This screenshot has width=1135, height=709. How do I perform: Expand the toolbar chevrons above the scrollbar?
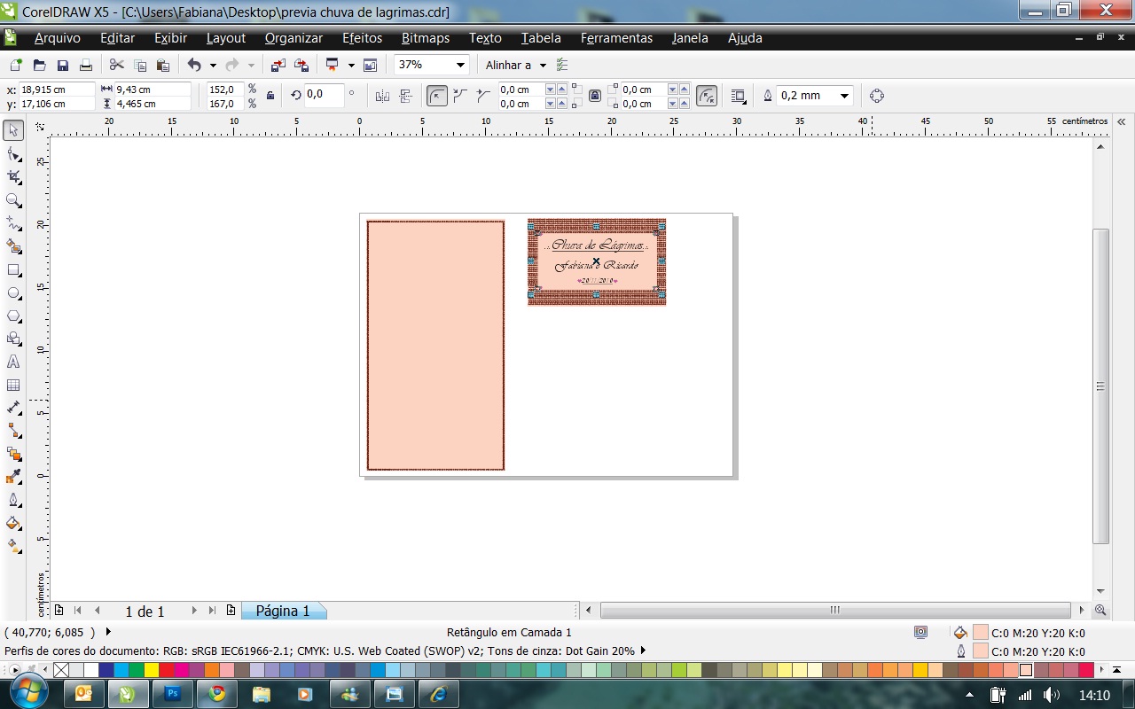pyautogui.click(x=1121, y=121)
